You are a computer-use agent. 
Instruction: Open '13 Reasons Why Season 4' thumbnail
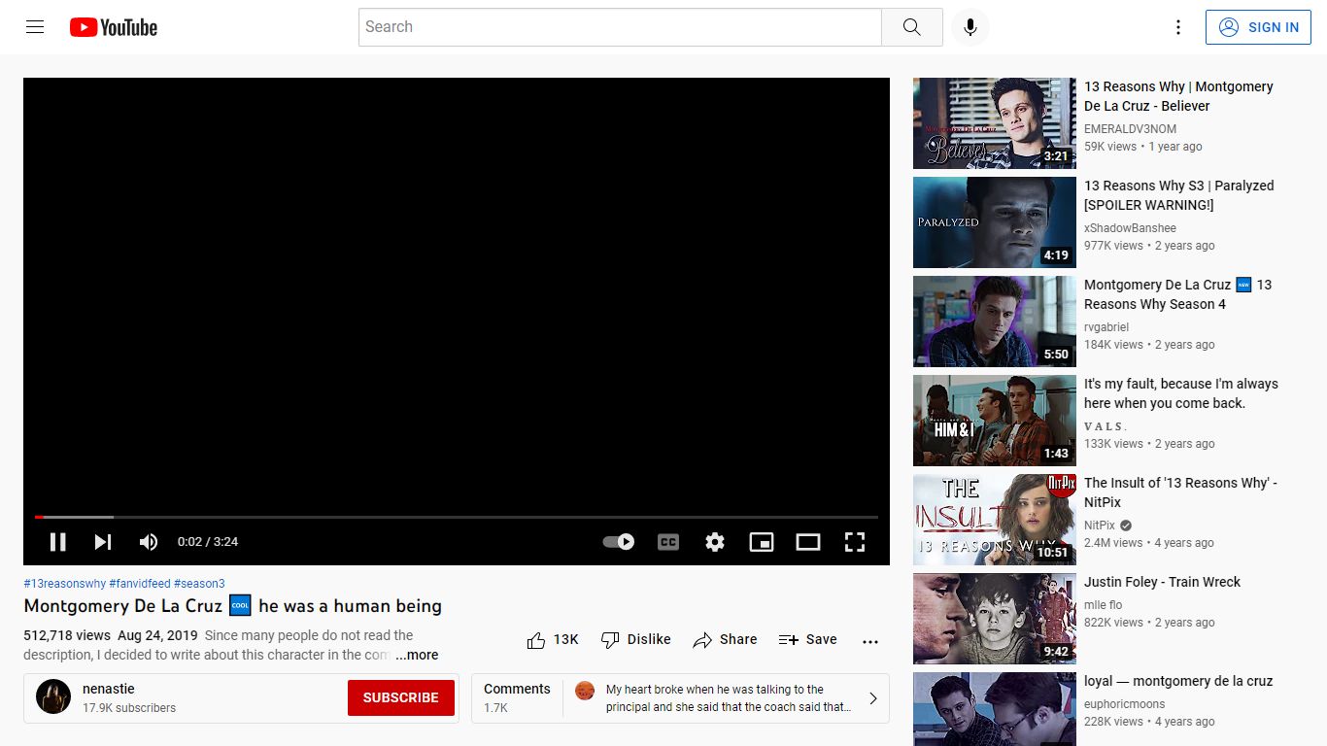(x=995, y=322)
